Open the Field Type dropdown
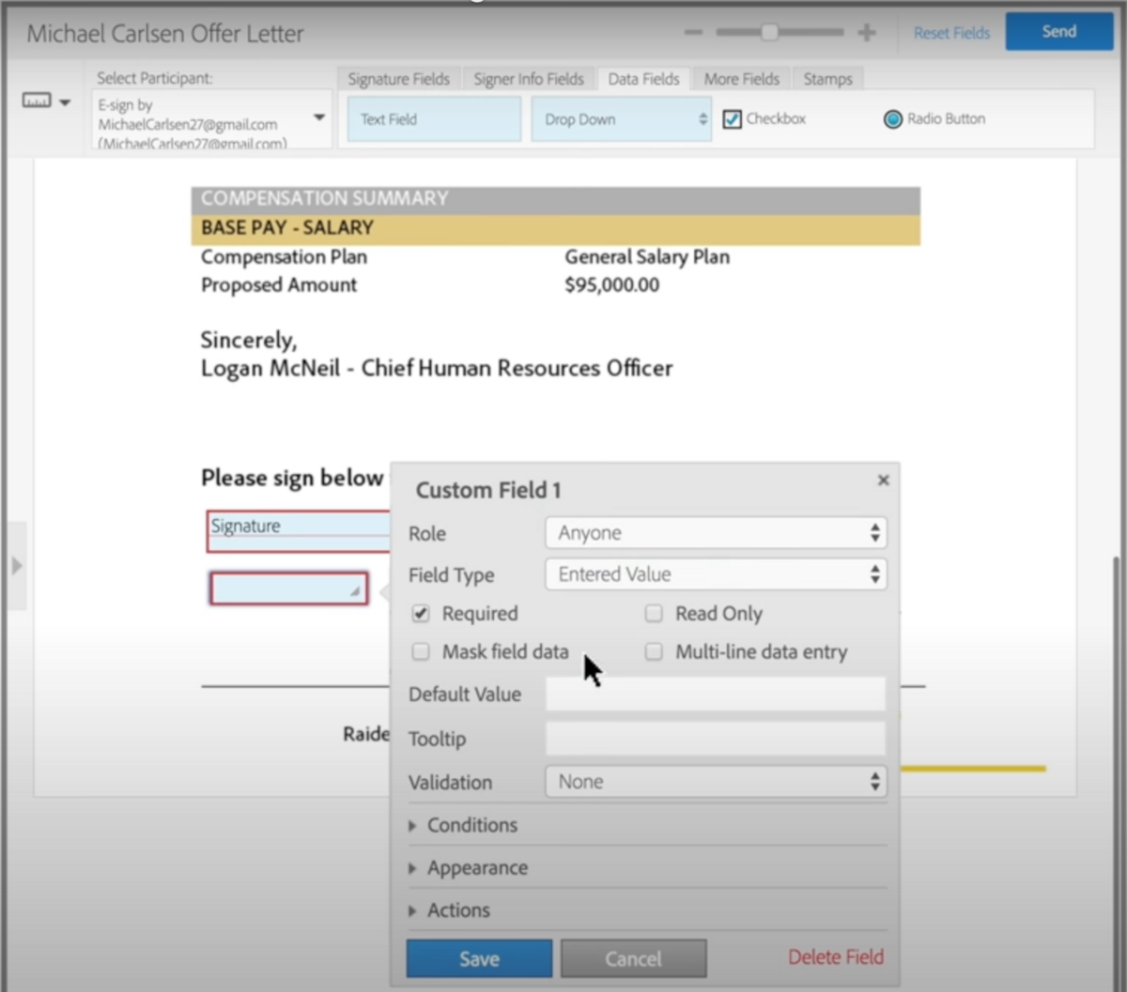Viewport: 1127px width, 992px height. [716, 574]
